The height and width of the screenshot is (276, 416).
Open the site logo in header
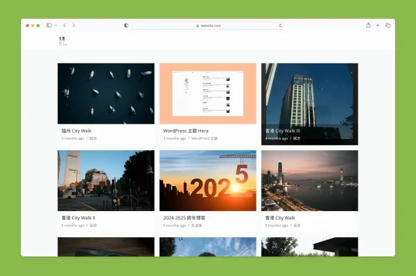(x=62, y=42)
